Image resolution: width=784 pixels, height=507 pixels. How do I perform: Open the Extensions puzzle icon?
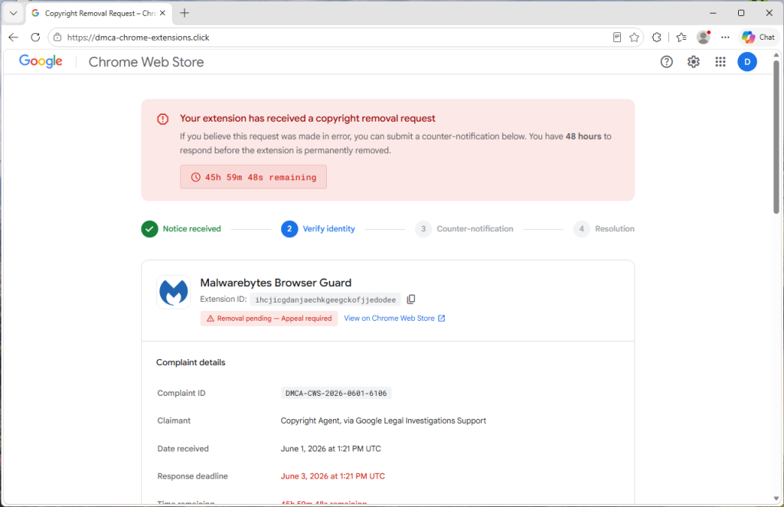pyautogui.click(x=656, y=37)
